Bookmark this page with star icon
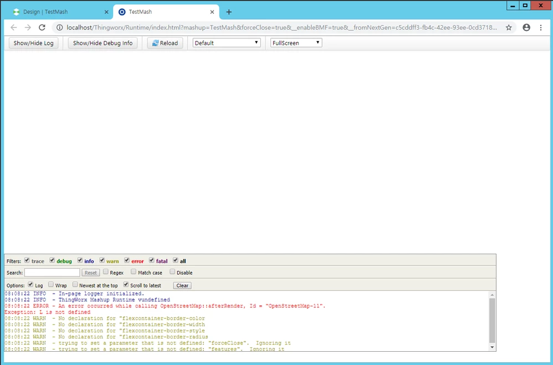Screen dimensions: 553x365 click(x=509, y=28)
